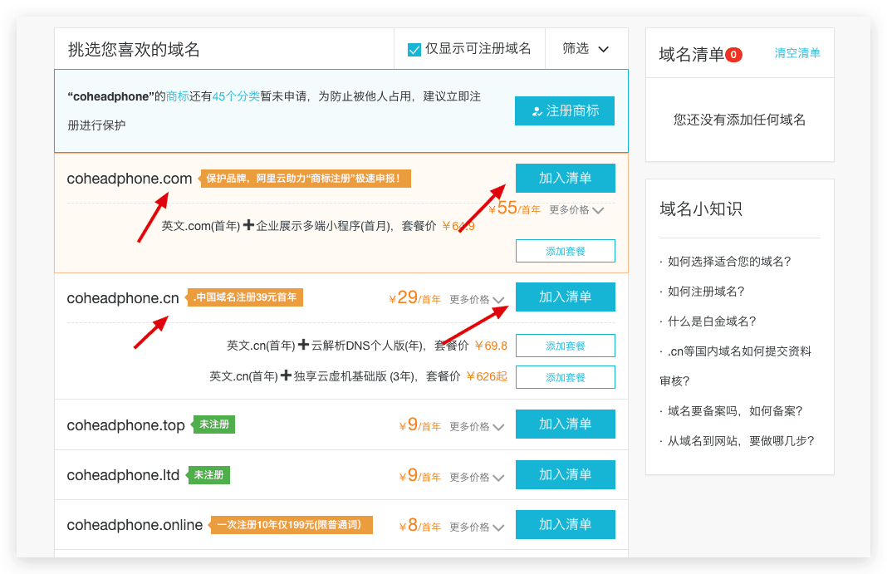Add coheadphone.top to the list
Viewport: 887px width, 574px height.
coord(565,424)
